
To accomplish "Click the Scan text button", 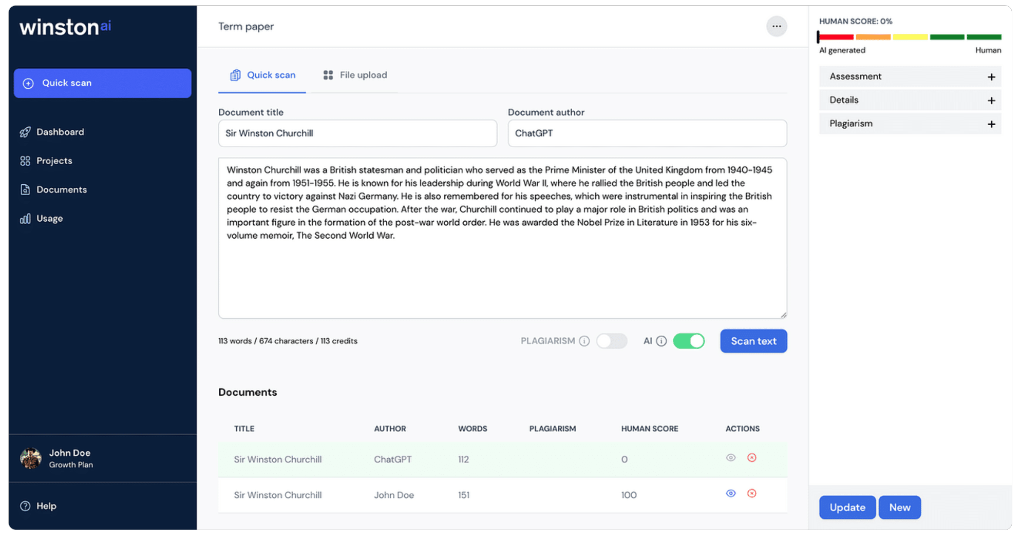I will point(753,341).
